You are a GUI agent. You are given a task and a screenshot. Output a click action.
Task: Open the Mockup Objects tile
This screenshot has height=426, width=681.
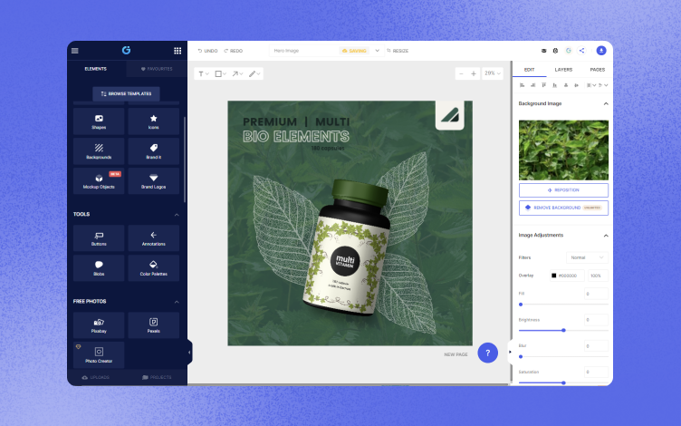coord(99,181)
